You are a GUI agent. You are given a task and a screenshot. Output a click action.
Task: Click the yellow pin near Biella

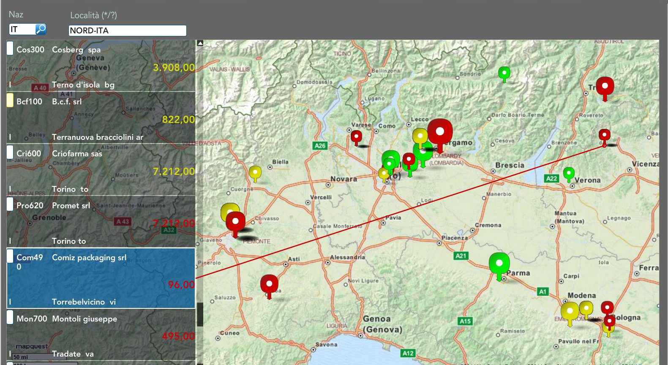(255, 172)
